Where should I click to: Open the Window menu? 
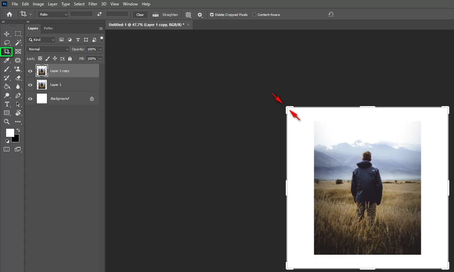(x=130, y=4)
